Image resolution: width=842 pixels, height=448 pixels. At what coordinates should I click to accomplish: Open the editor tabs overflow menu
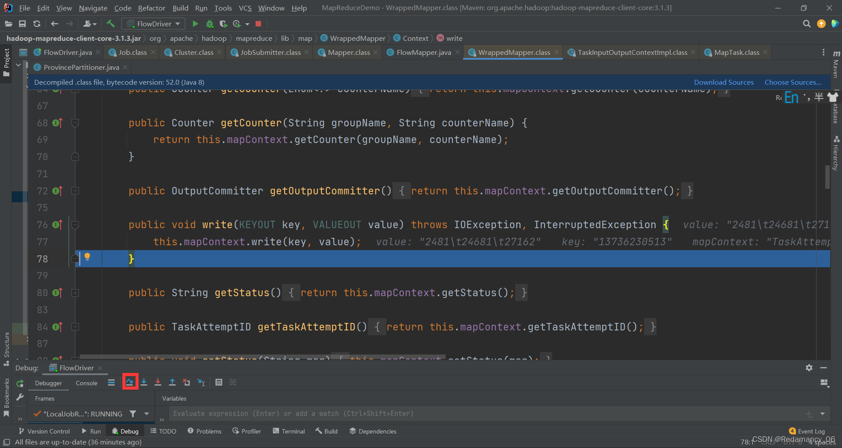click(824, 52)
